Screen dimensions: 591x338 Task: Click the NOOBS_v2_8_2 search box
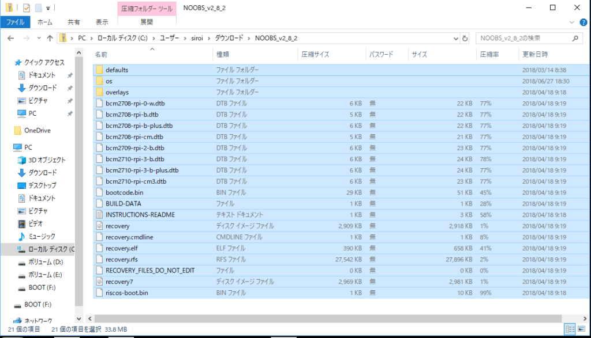point(522,38)
